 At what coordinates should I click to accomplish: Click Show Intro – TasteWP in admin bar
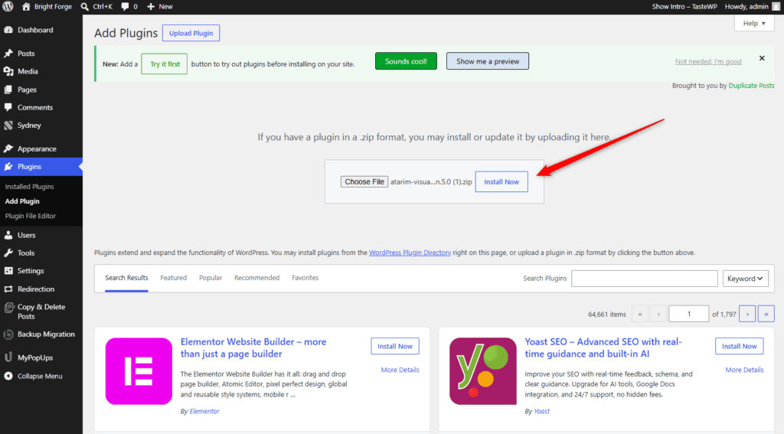point(684,6)
